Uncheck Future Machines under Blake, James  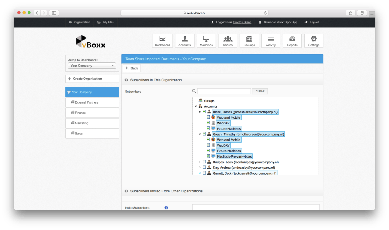click(208, 128)
